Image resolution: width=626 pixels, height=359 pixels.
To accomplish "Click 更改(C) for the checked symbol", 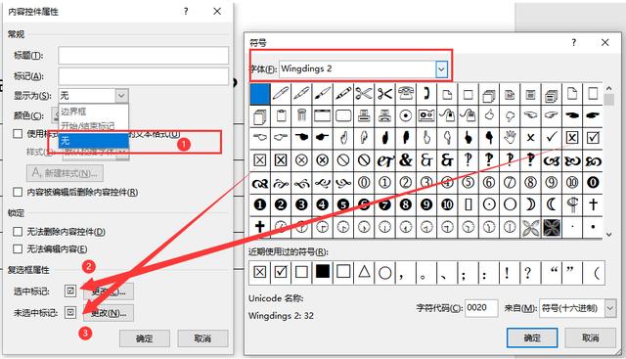I will tap(109, 292).
